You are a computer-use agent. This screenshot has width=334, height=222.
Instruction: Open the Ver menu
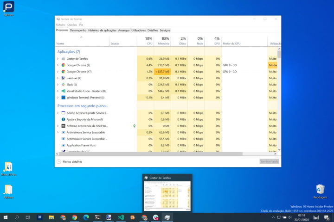click(81, 25)
